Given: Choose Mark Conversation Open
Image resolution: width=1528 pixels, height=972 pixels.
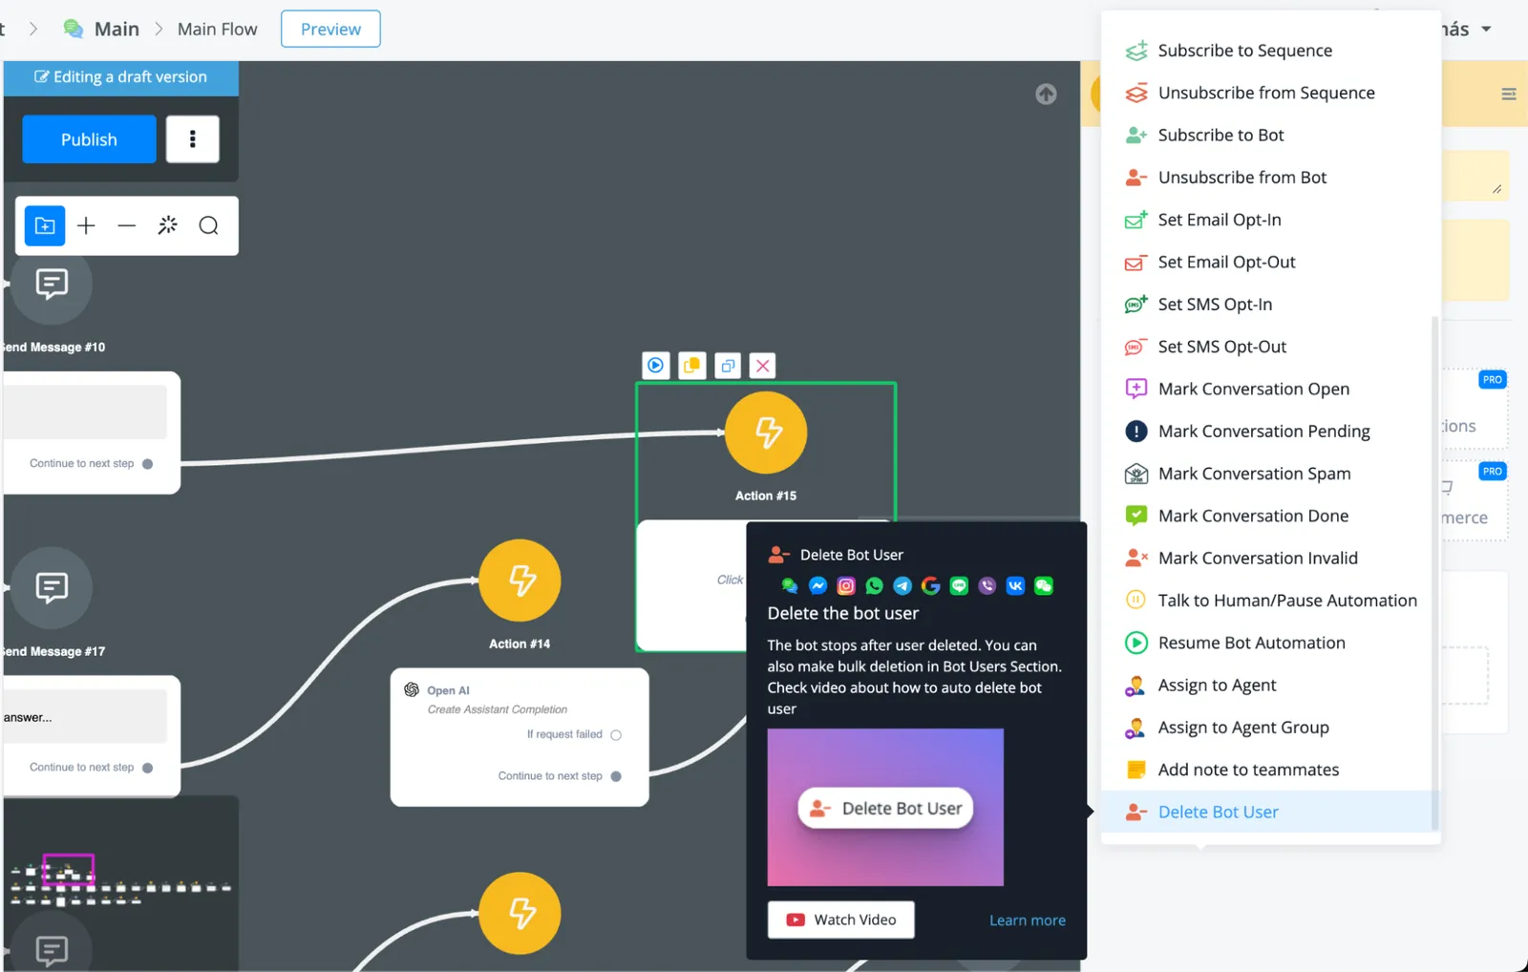Looking at the screenshot, I should 1270,389.
